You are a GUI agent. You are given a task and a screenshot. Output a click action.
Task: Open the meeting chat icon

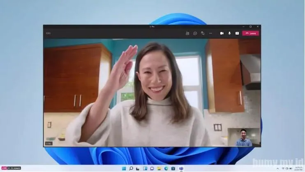click(195, 33)
